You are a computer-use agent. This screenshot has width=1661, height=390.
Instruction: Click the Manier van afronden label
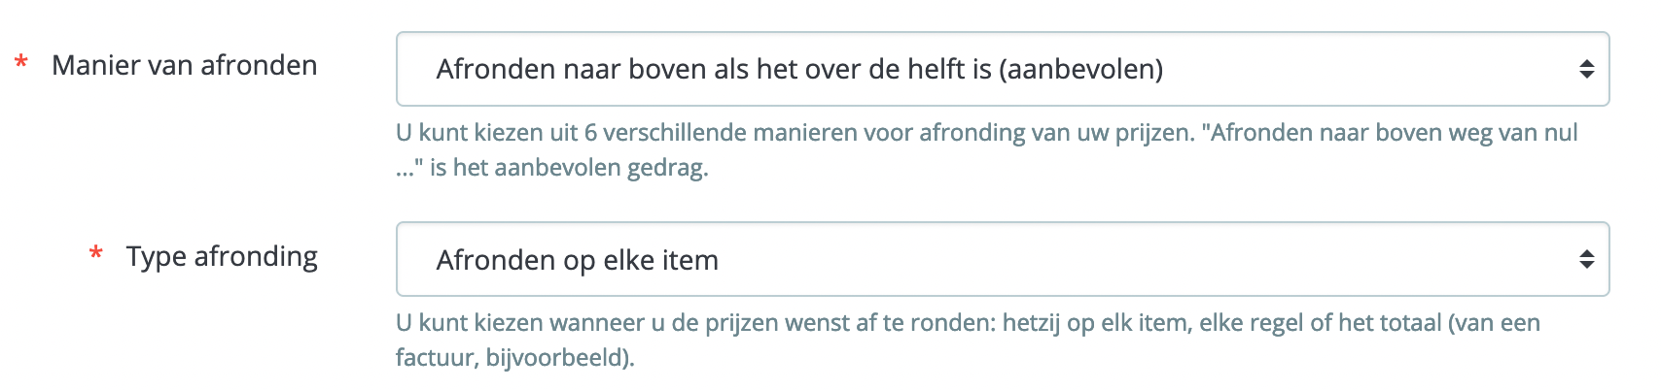tap(185, 65)
